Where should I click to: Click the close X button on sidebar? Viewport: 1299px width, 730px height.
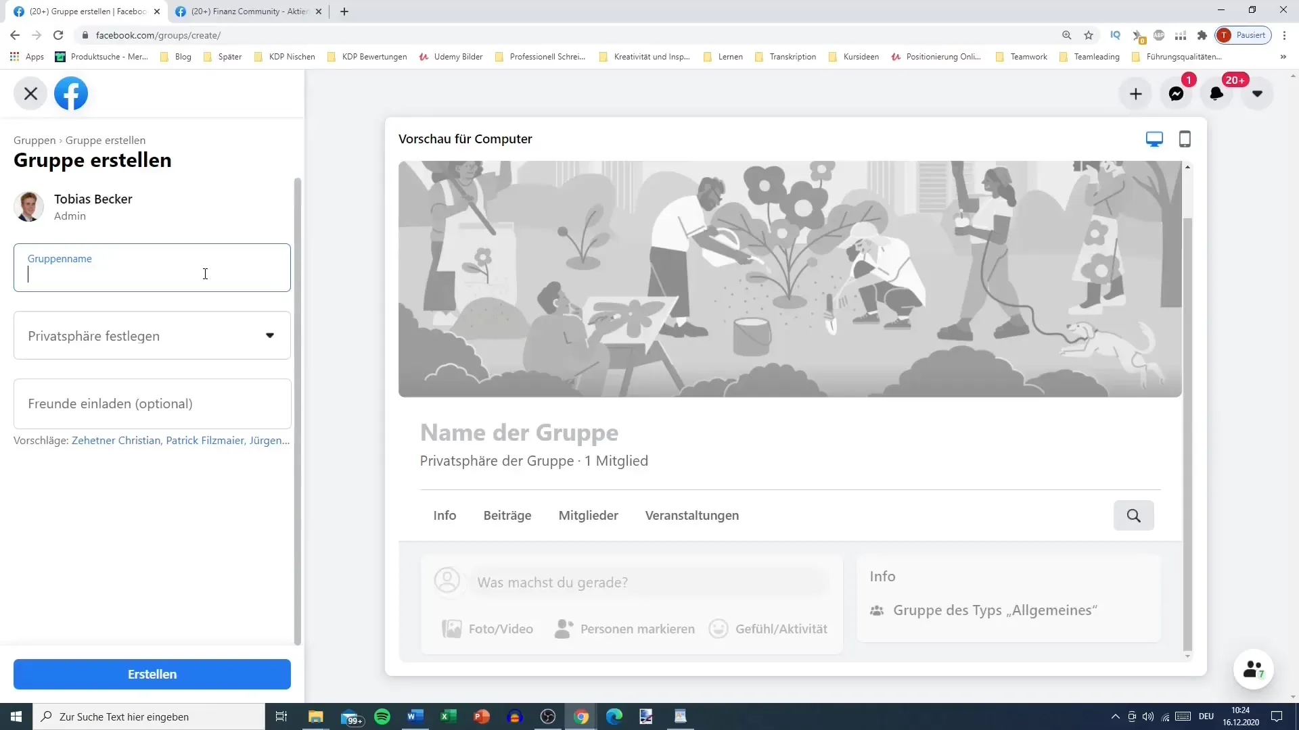[30, 93]
